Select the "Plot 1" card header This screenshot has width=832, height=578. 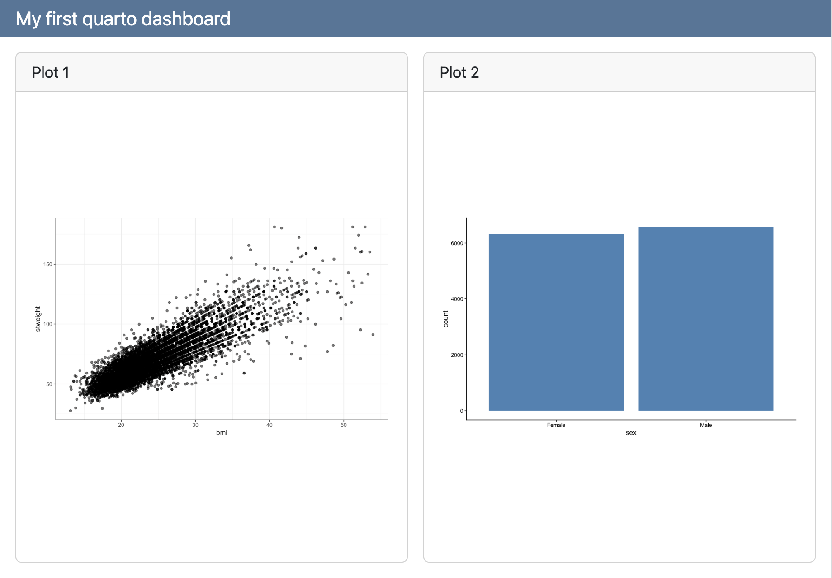pos(51,72)
